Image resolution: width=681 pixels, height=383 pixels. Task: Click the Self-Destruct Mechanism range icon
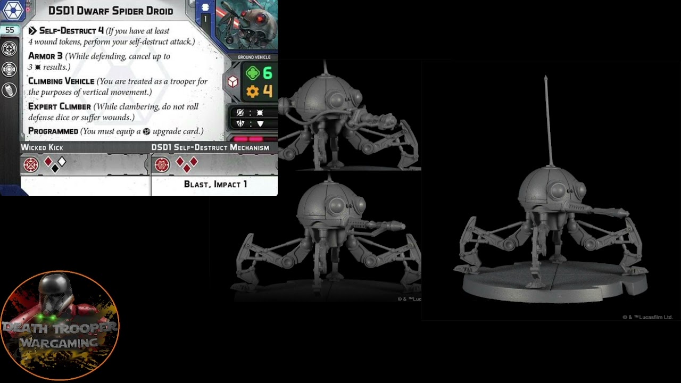[x=162, y=165]
